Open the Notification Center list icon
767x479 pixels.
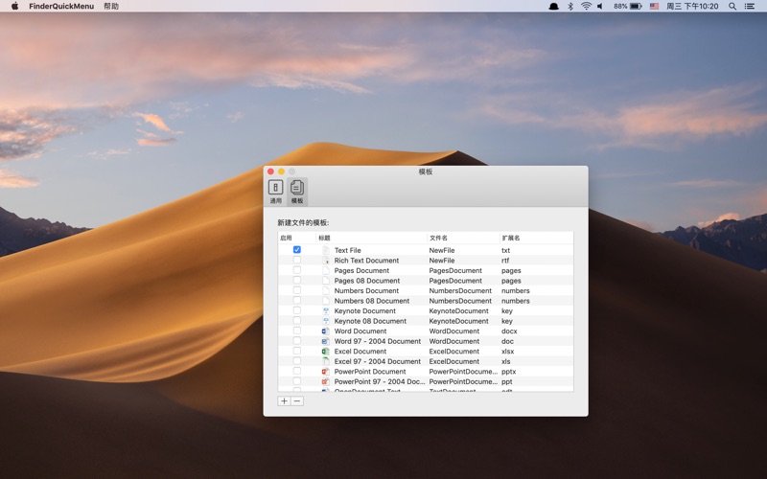[750, 7]
